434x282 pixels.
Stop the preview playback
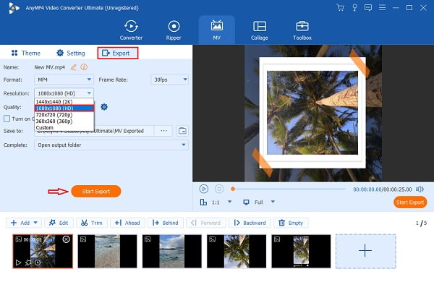[x=219, y=189]
